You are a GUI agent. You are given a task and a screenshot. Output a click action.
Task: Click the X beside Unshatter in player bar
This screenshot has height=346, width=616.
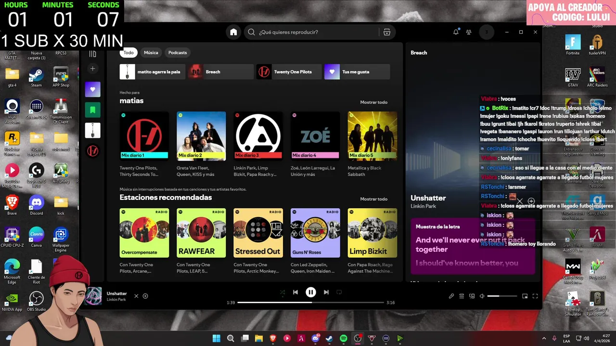[136, 296]
